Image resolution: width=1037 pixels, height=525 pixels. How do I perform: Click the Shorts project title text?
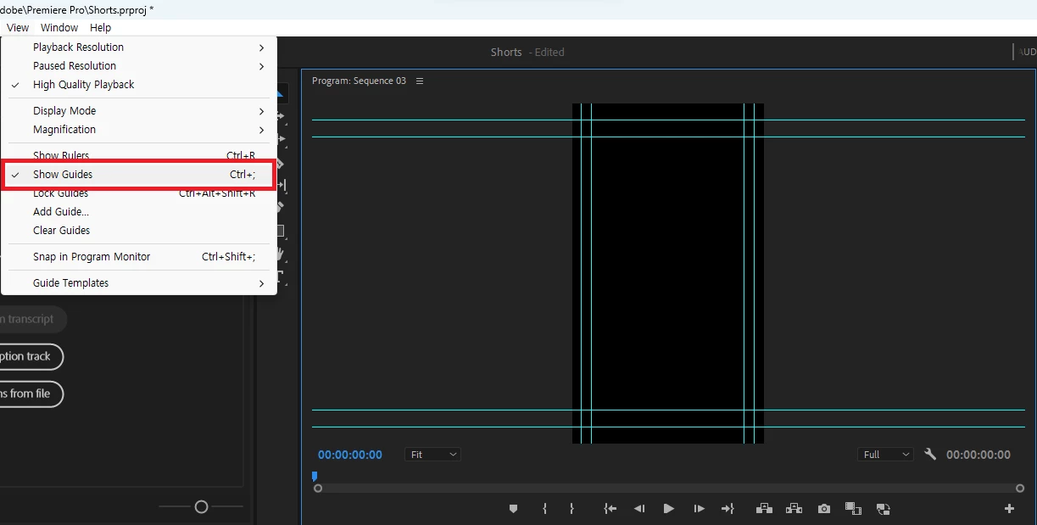pos(506,53)
